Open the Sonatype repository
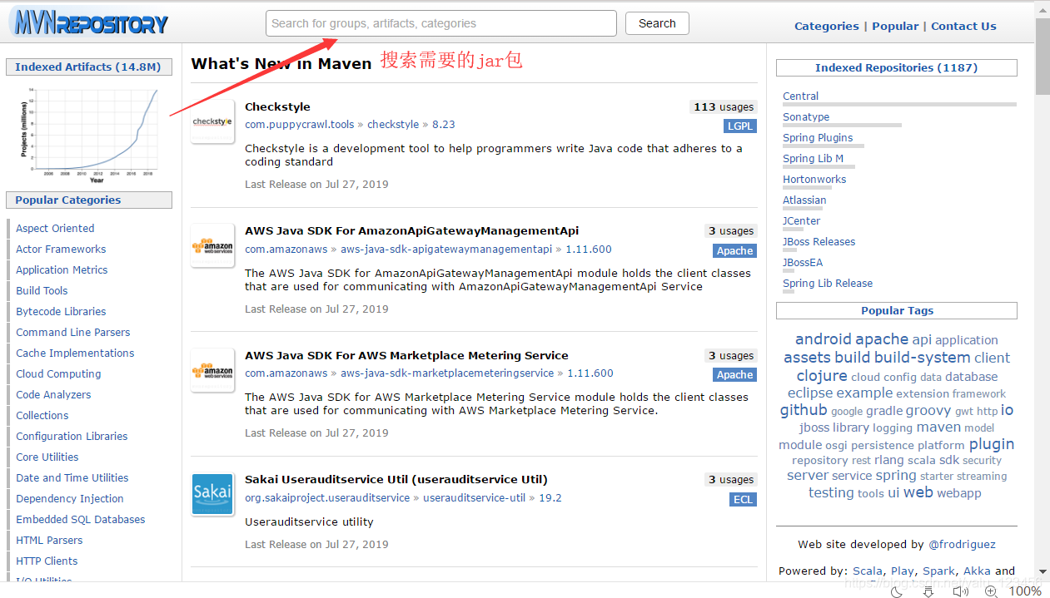Image resolution: width=1050 pixels, height=598 pixels. click(806, 116)
